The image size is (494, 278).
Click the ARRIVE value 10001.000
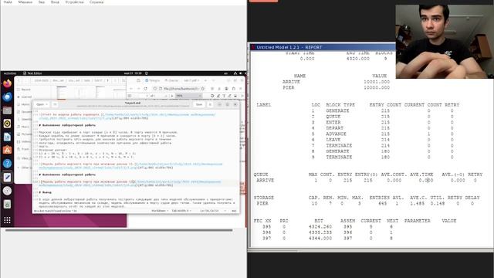click(x=377, y=82)
